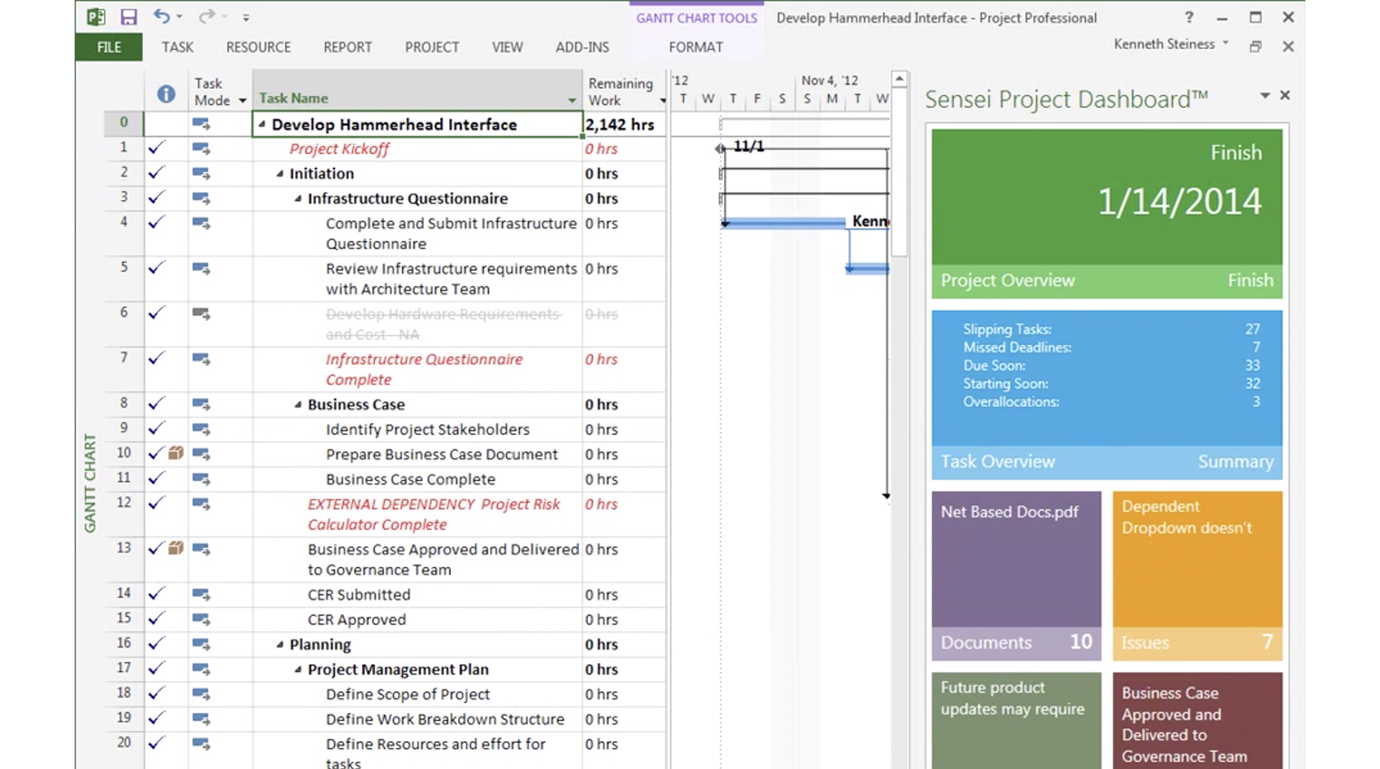The height and width of the screenshot is (769, 1380).
Task: Collapse the Planning summary task
Action: 280,644
